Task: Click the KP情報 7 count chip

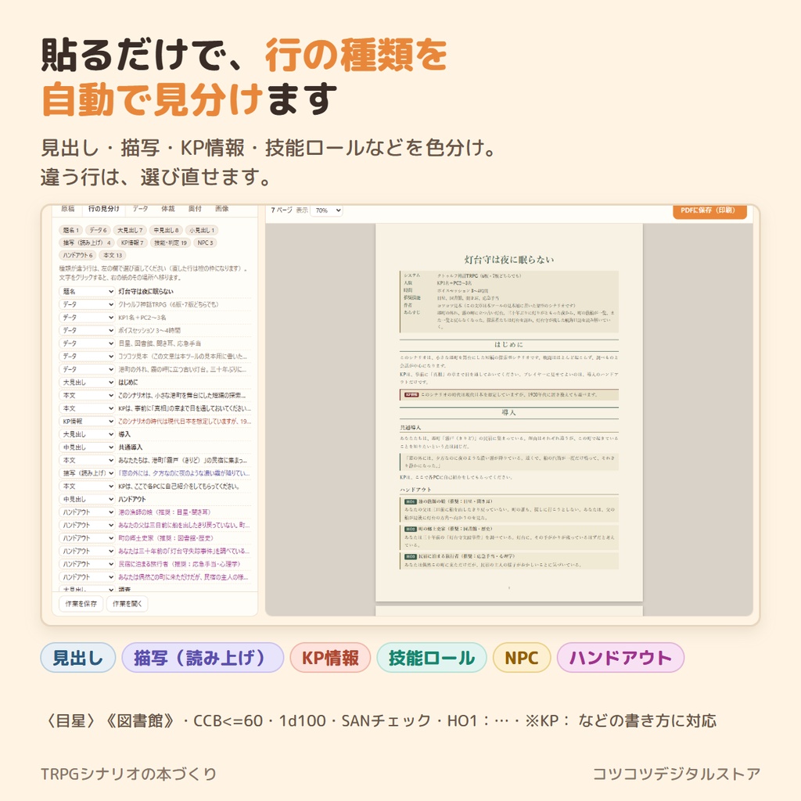Action: click(x=132, y=242)
